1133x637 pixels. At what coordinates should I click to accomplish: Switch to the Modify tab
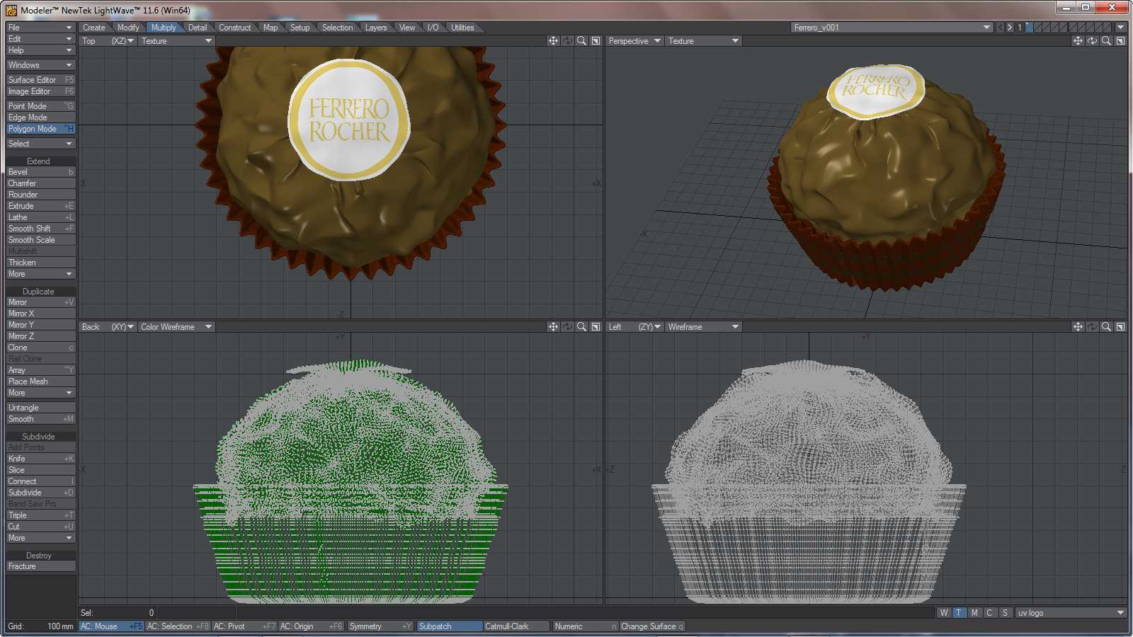[x=128, y=28]
